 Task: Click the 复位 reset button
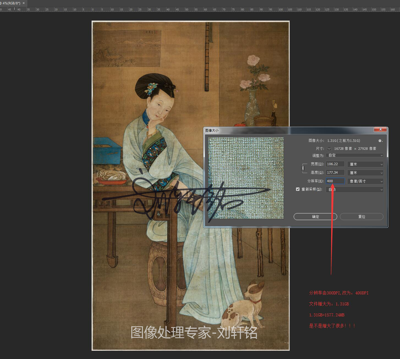[362, 217]
